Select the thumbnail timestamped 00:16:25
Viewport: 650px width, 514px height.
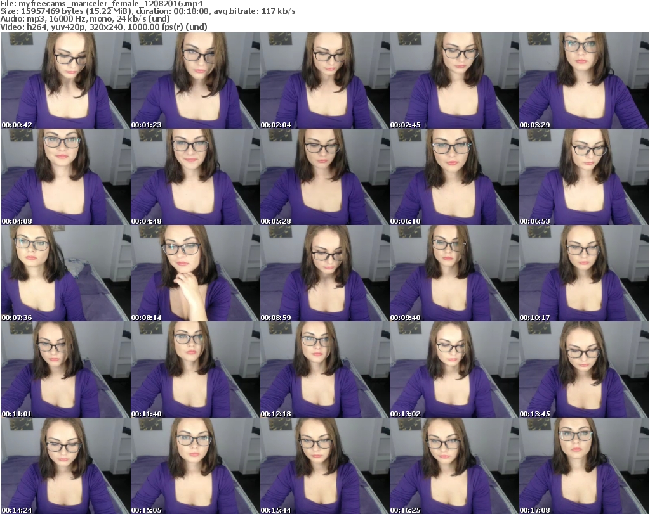pos(454,466)
